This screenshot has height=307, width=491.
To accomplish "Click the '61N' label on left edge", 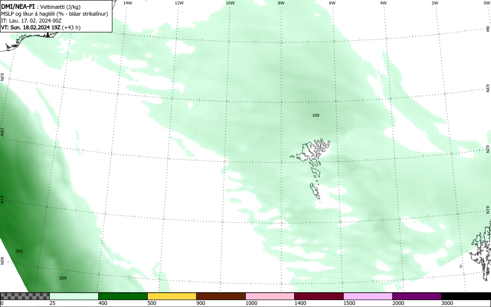I will point(2,200).
